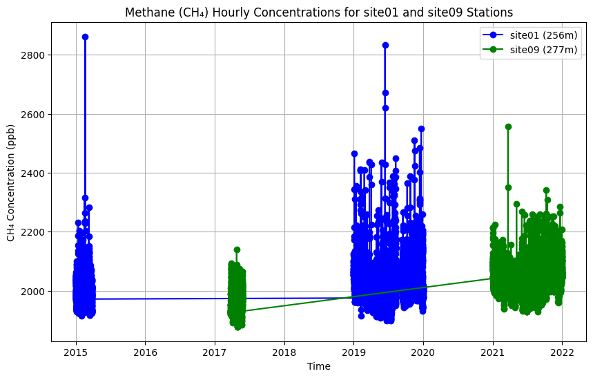Image resolution: width=593 pixels, height=378 pixels.
Task: Click the chart title about Methane concentrations
Action: 318,12
